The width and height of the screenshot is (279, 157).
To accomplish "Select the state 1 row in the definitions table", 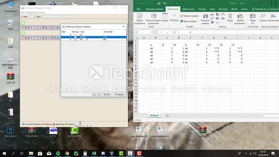I will (x=94, y=37).
